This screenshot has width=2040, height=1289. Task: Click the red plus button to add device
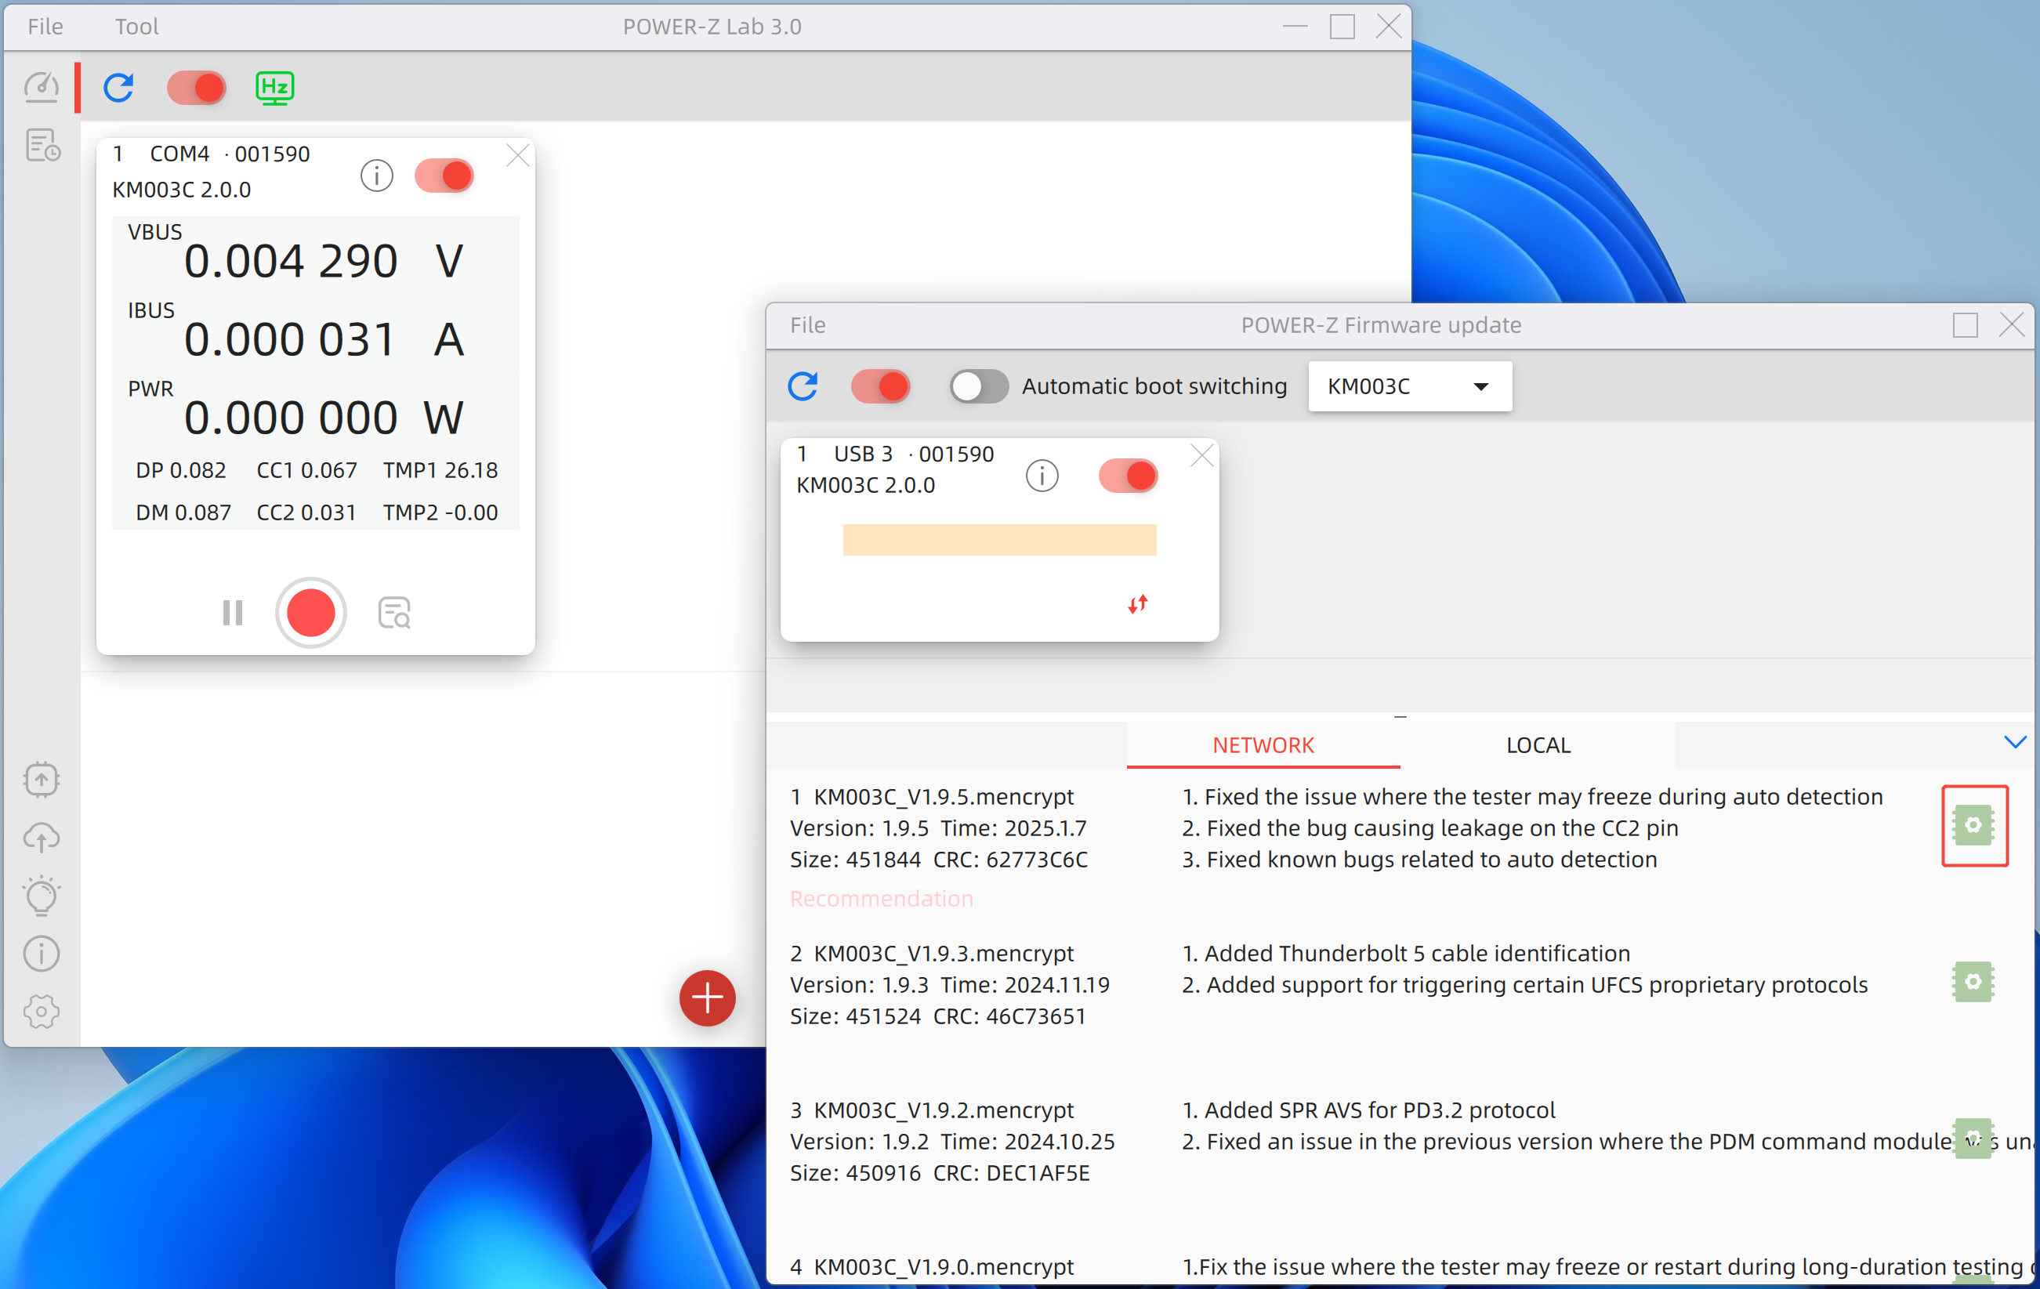click(707, 998)
